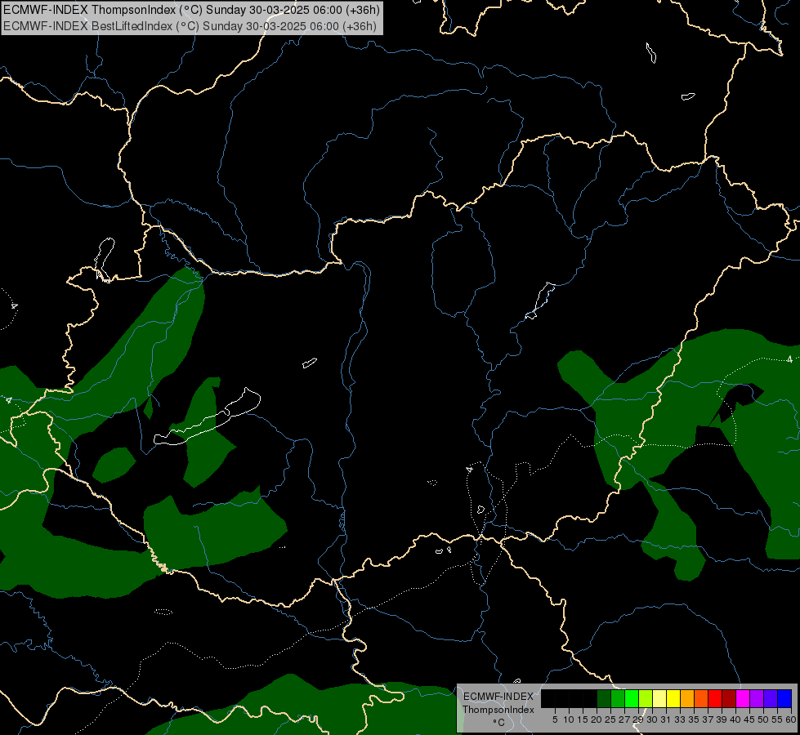Select the bright green 27-29 legend swatch
Viewport: 800px width, 735px height.
632,698
